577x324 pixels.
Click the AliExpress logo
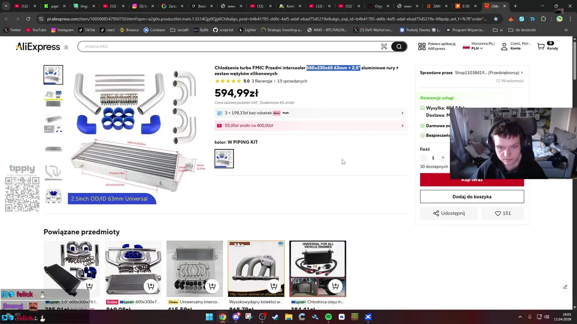coord(38,47)
